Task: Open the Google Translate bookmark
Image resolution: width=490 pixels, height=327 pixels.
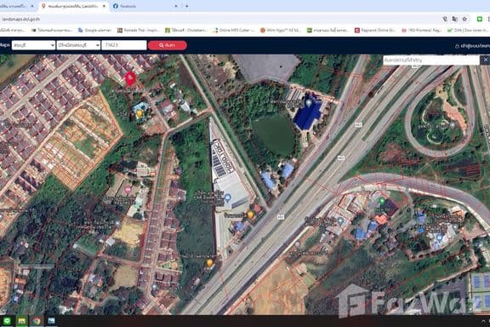Action: (x=94, y=31)
